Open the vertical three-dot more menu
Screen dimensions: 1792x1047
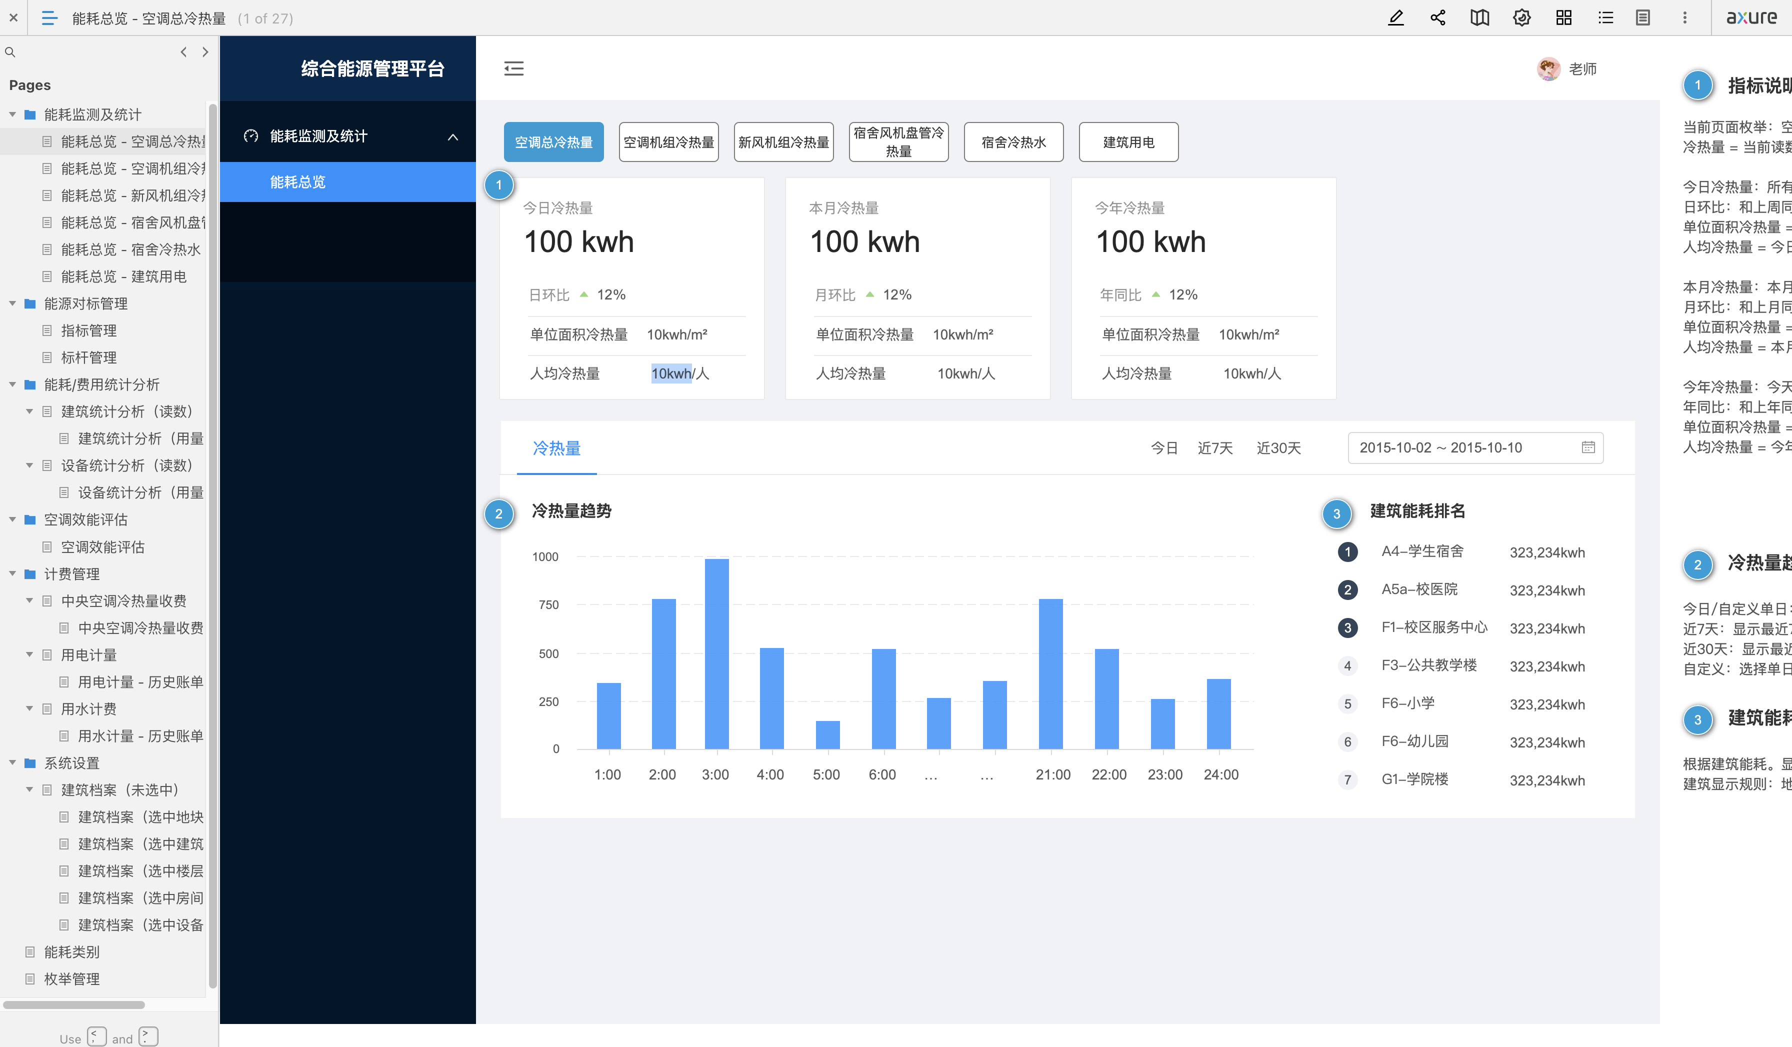click(1684, 18)
